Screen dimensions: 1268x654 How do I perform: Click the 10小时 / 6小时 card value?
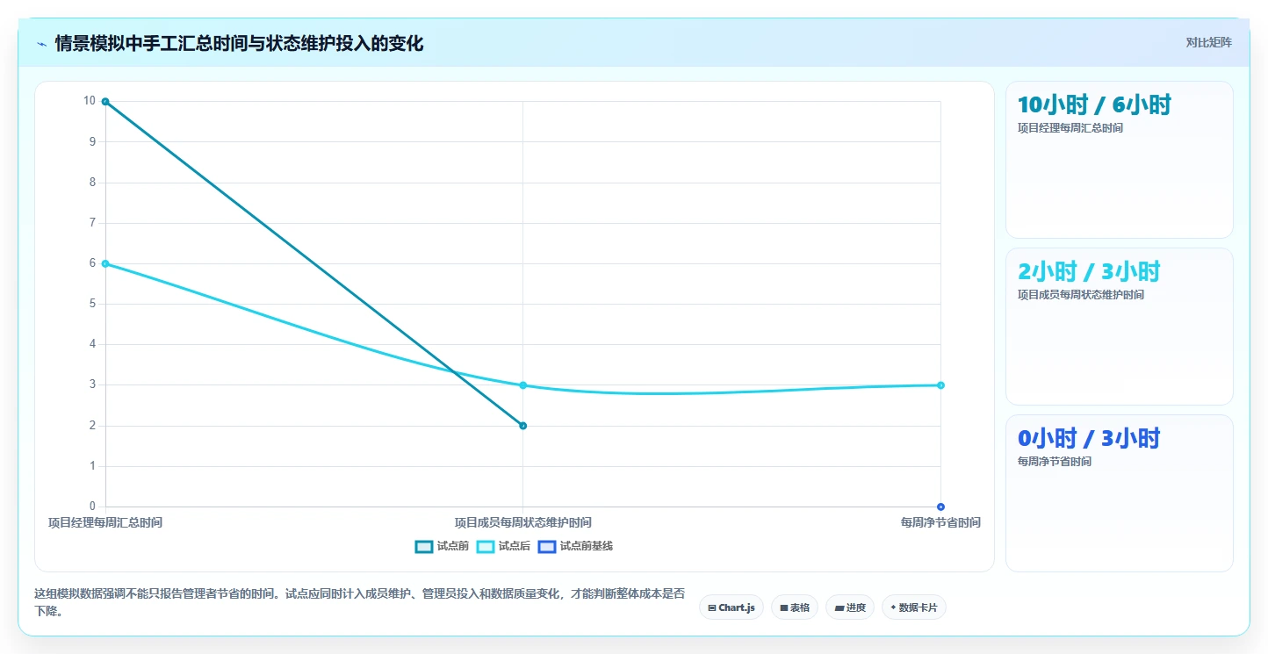[1094, 104]
